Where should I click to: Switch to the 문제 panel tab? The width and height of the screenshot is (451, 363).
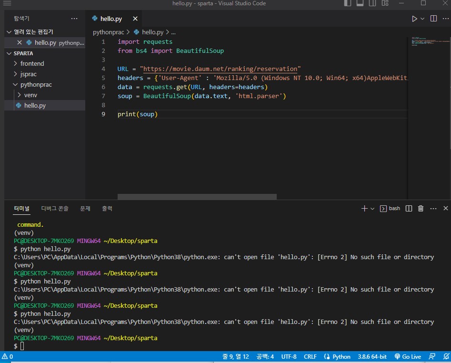[85, 209]
